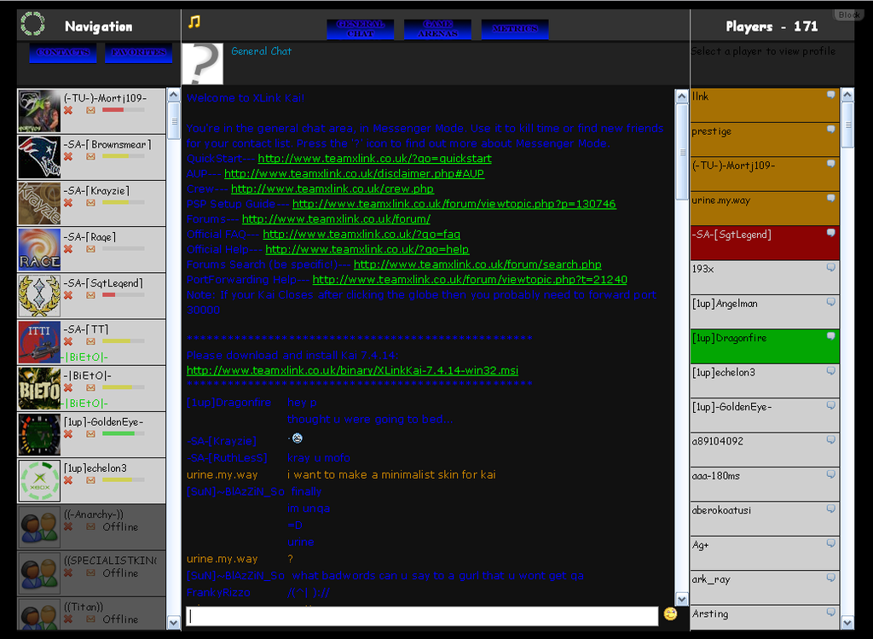The width and height of the screenshot is (873, 639).
Task: Remove contact (-TU-)-Mortj109- with red X
Action: click(x=68, y=110)
